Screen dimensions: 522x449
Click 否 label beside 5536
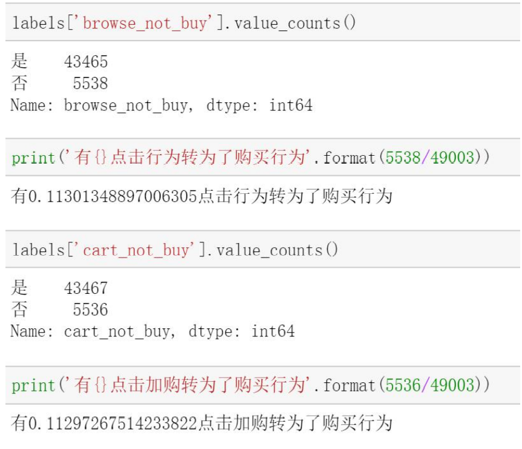(19, 309)
